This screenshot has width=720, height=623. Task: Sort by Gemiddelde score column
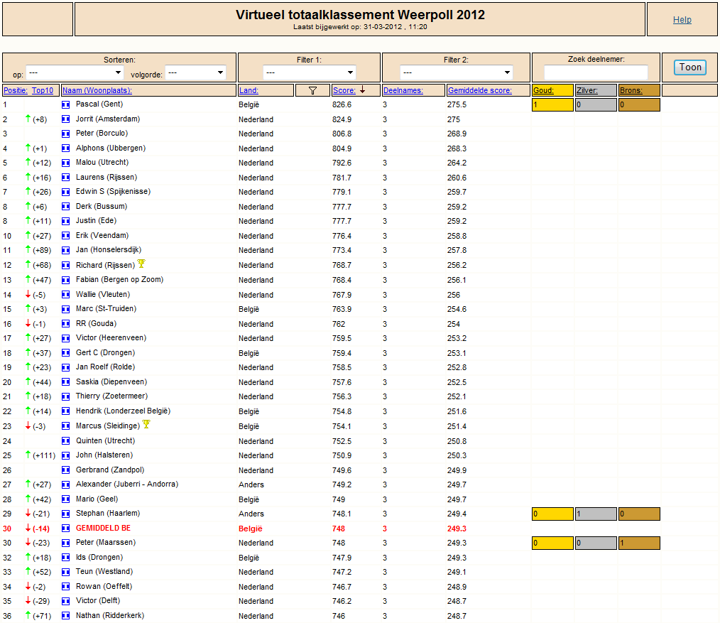pos(480,90)
